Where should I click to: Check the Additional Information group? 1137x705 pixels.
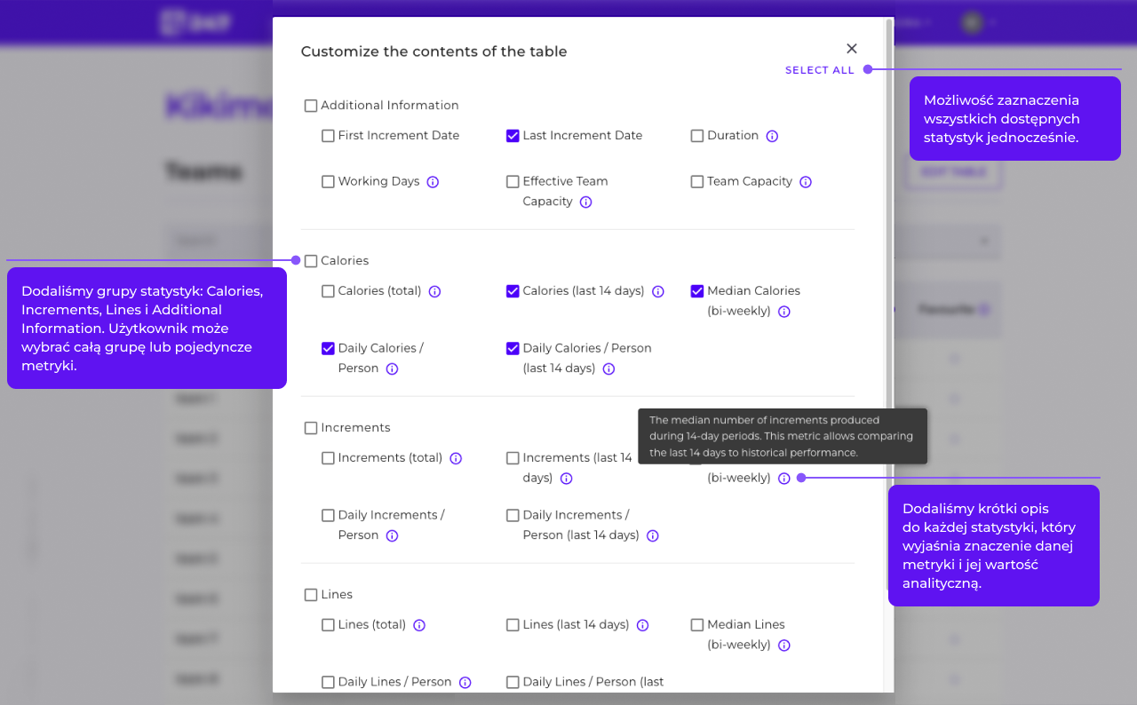pyautogui.click(x=311, y=105)
